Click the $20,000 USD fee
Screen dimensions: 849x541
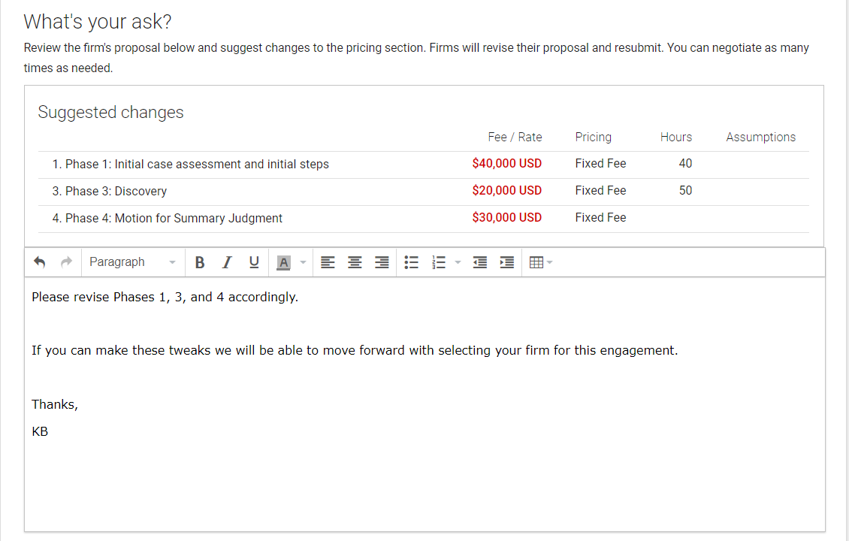(x=507, y=191)
